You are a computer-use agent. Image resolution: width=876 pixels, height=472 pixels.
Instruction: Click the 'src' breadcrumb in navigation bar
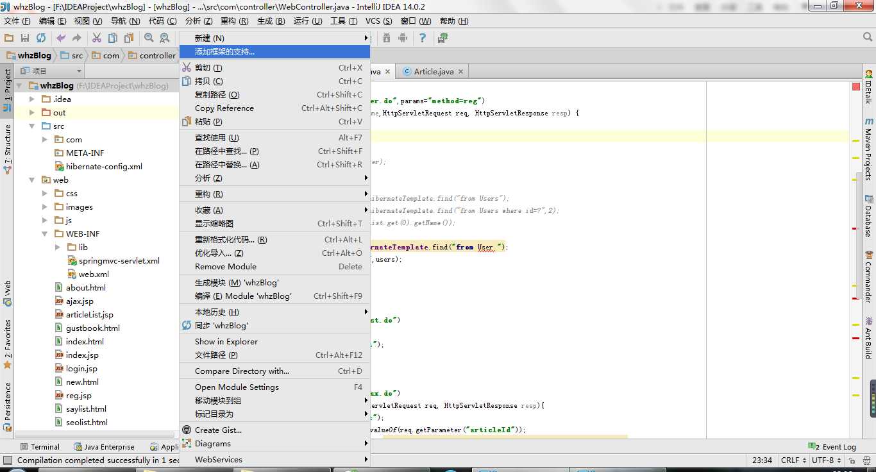[x=71, y=55]
